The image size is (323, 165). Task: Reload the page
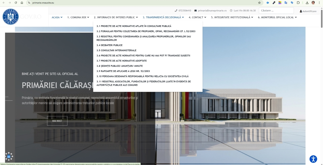16,3
